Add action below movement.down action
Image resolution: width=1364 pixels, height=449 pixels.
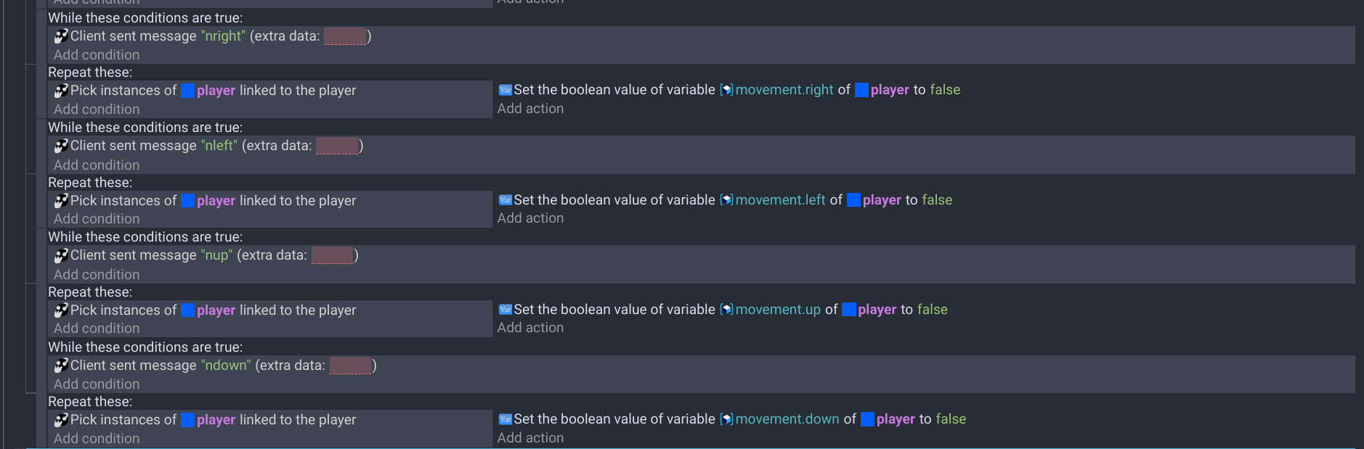pos(530,438)
